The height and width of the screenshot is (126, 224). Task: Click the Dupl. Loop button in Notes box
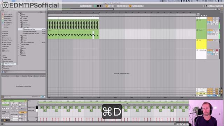pyautogui.click(x=14, y=111)
